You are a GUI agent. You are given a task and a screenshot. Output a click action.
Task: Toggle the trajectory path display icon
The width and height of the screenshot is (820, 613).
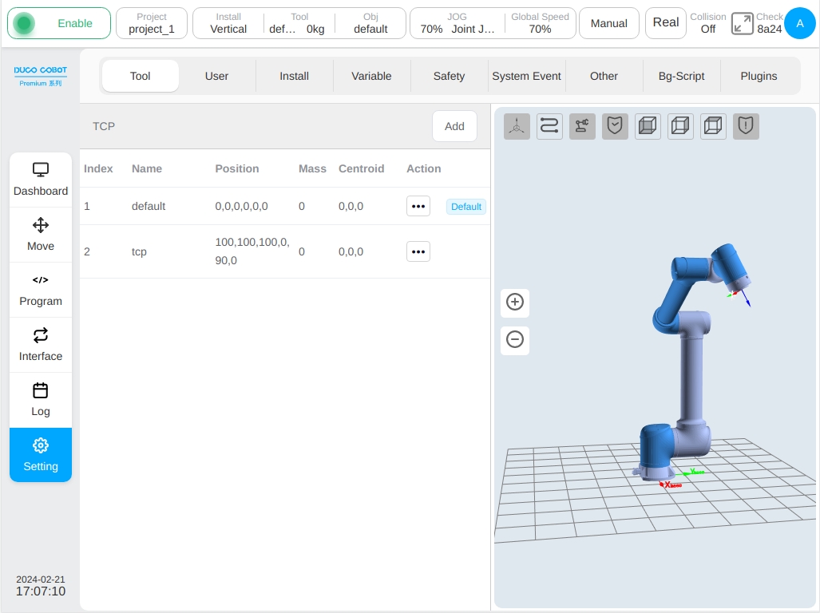pyautogui.click(x=549, y=126)
